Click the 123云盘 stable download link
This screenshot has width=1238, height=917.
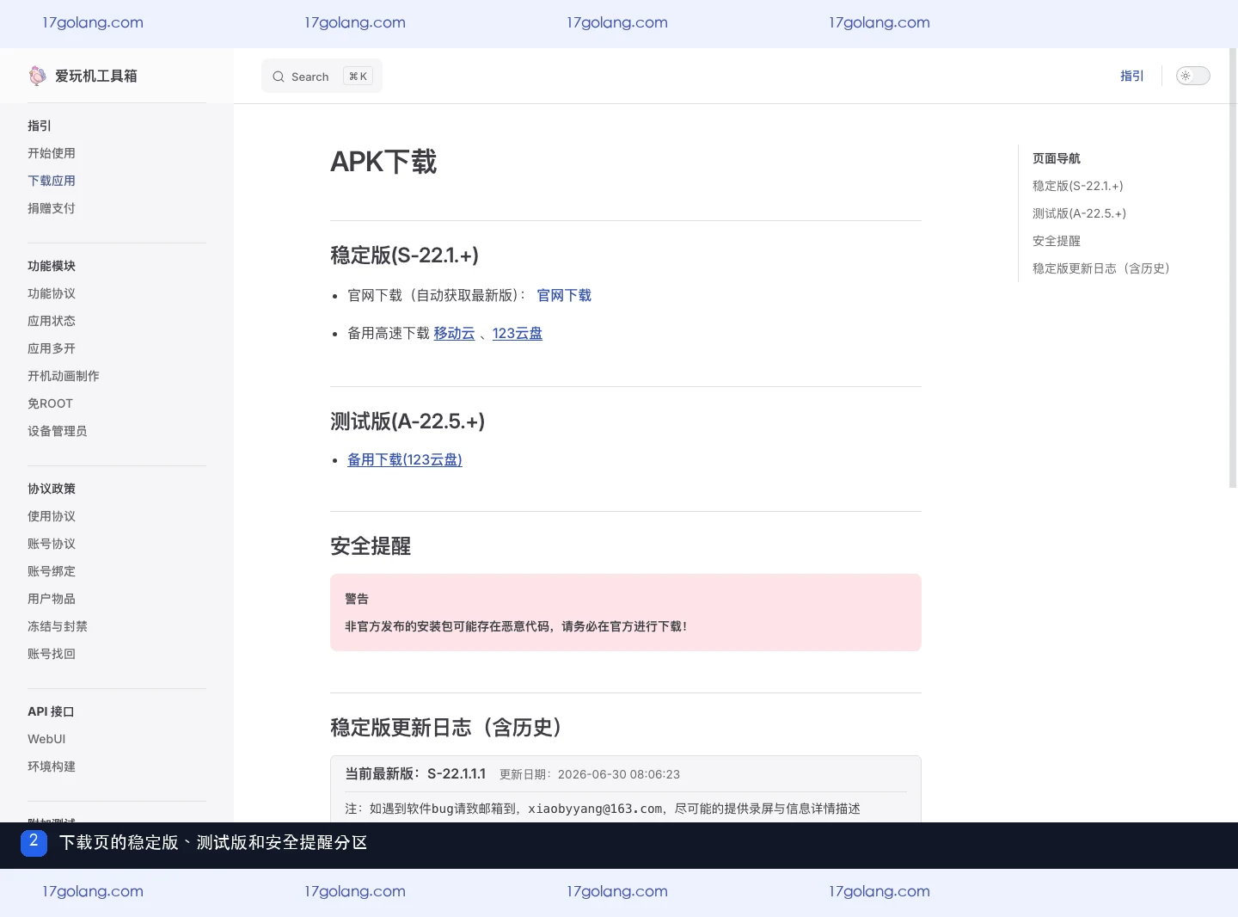coord(518,333)
